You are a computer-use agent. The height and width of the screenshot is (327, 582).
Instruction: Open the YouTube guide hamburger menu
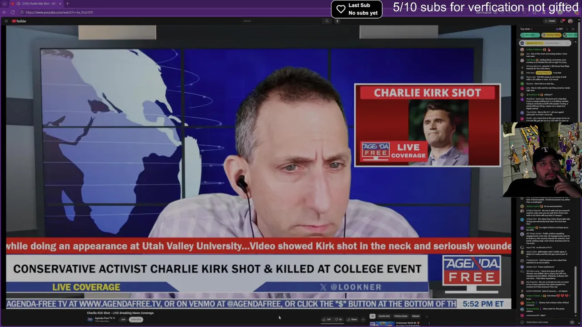[x=6, y=21]
